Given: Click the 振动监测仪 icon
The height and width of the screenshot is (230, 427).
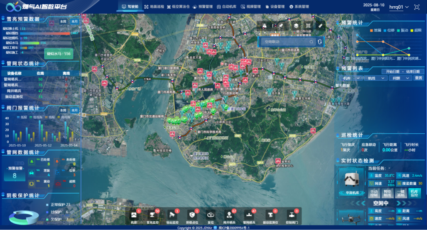Looking at the screenshot, I should (x=270, y=215).
